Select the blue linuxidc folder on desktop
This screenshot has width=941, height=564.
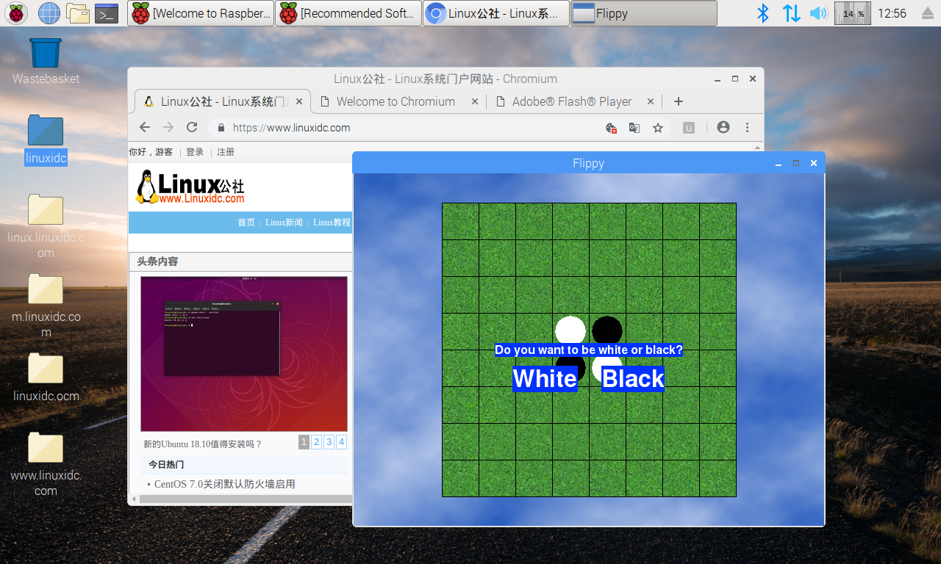(x=46, y=140)
